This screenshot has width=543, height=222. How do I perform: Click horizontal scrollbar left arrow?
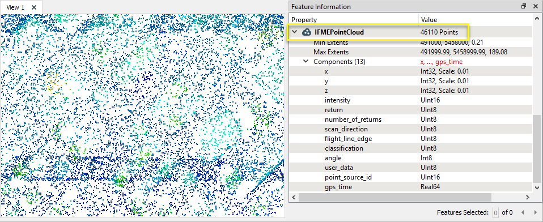[x=294, y=197]
